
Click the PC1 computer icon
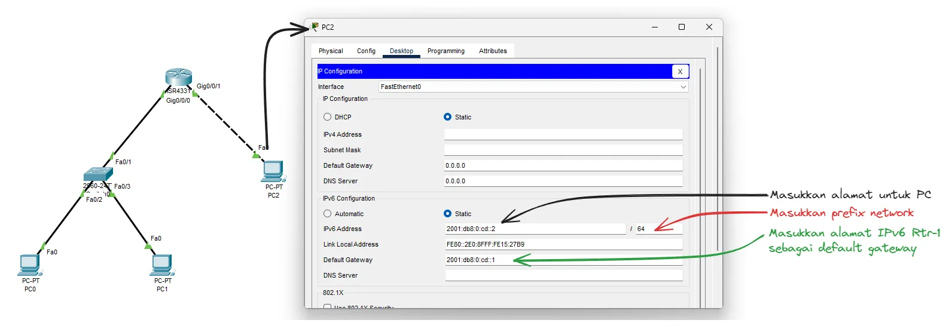pos(161,265)
